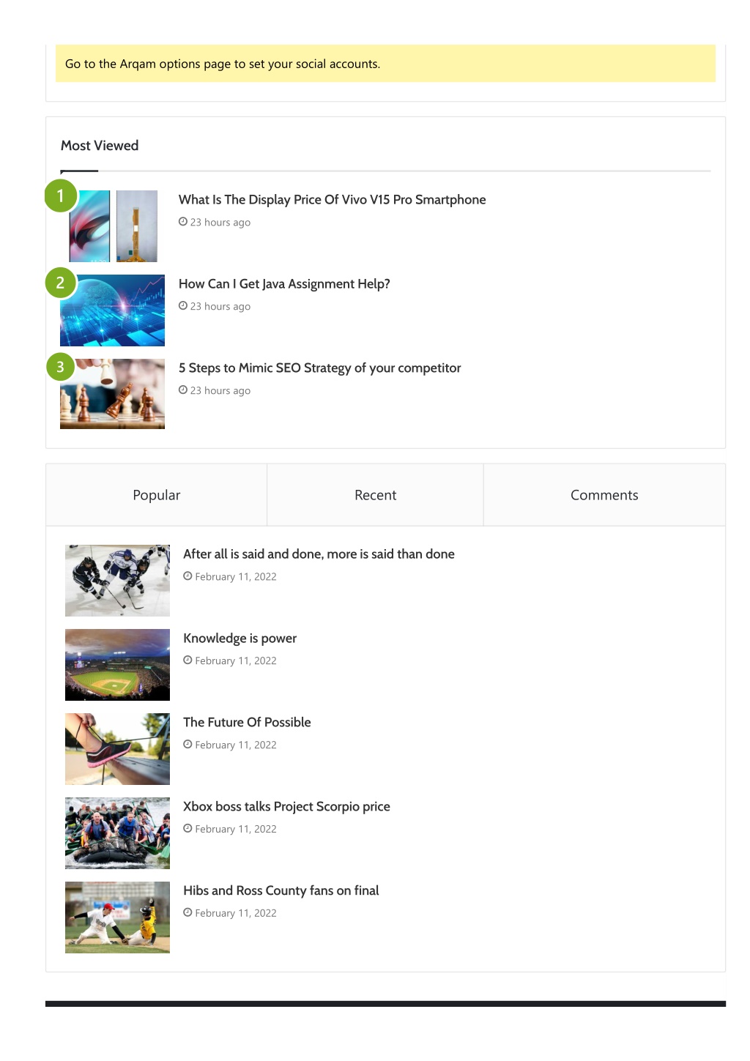This screenshot has height=1061, width=750.
Task: Open the Comments tab
Action: (x=604, y=495)
